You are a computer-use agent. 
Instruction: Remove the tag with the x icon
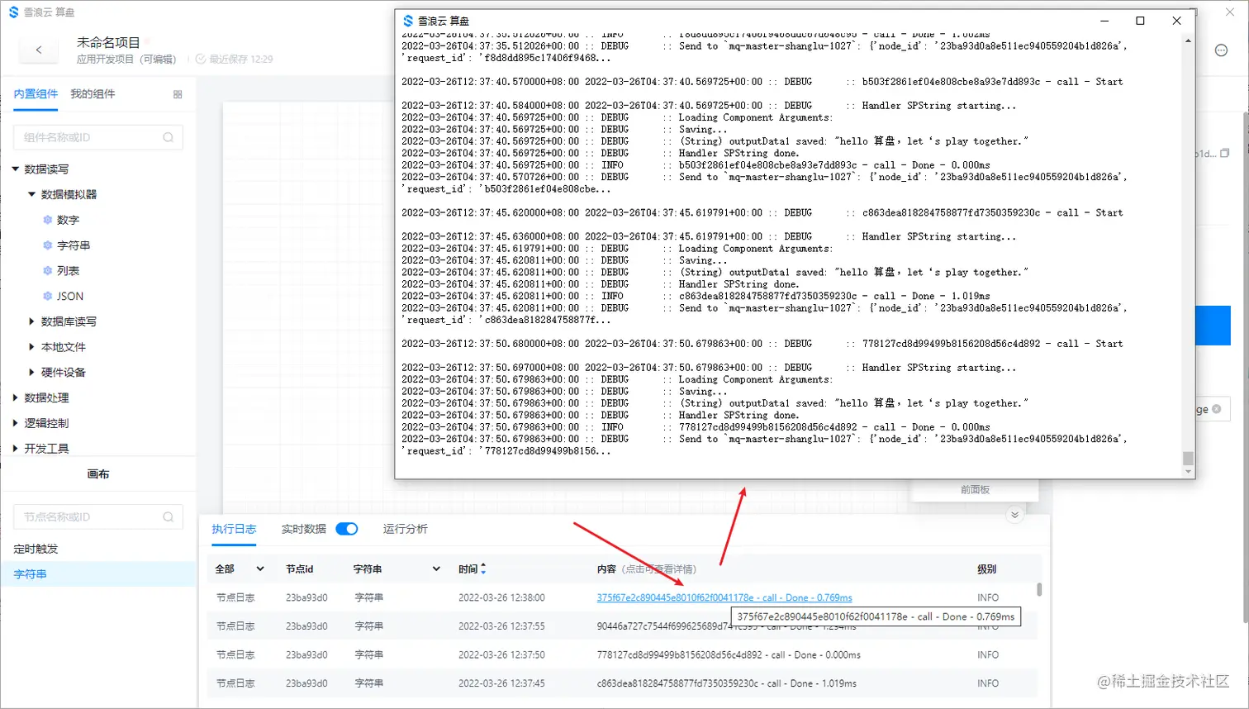(x=1217, y=409)
